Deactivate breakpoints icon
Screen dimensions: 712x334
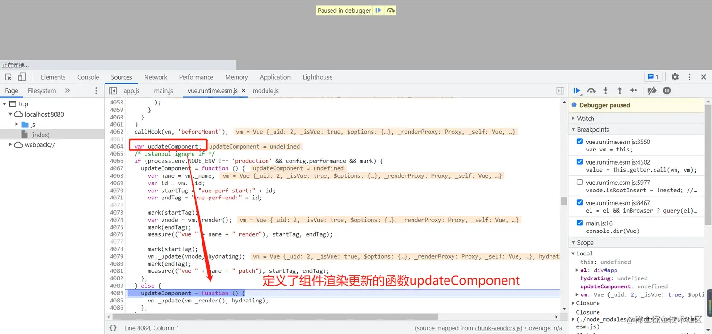(x=652, y=91)
